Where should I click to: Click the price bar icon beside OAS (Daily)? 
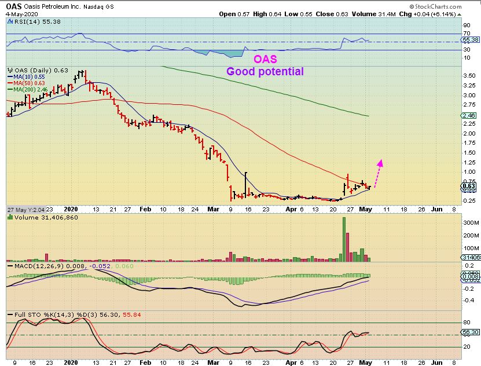[10, 70]
